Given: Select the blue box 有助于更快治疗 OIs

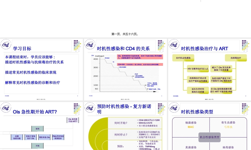Looking at the screenshot, I should click(x=31, y=137).
